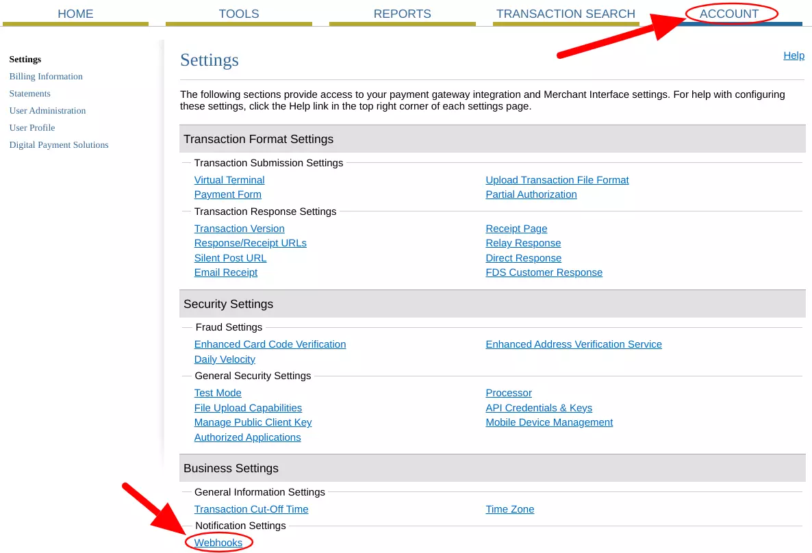Open Billing Information from the sidebar
The width and height of the screenshot is (812, 553).
(x=46, y=76)
